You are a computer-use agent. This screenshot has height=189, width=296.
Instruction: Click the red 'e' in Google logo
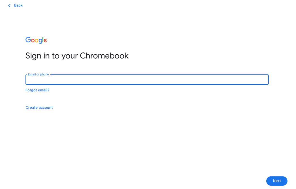[45, 41]
